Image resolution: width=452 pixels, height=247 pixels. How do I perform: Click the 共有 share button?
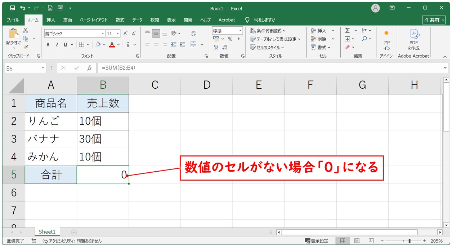pyautogui.click(x=434, y=20)
